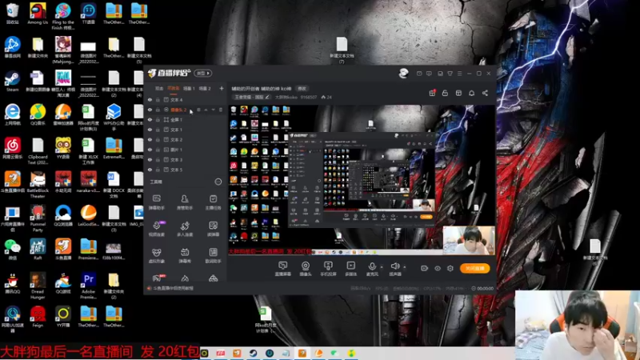Click the share icon in header
Image resolution: width=640 pixels, height=360 pixels.
[x=485, y=93]
